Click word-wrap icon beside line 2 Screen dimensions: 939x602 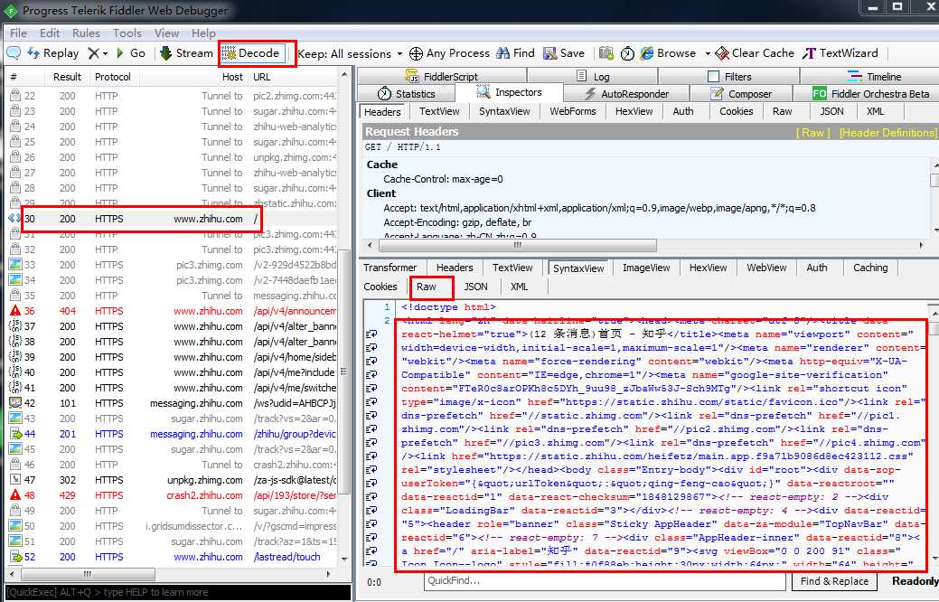coord(371,334)
